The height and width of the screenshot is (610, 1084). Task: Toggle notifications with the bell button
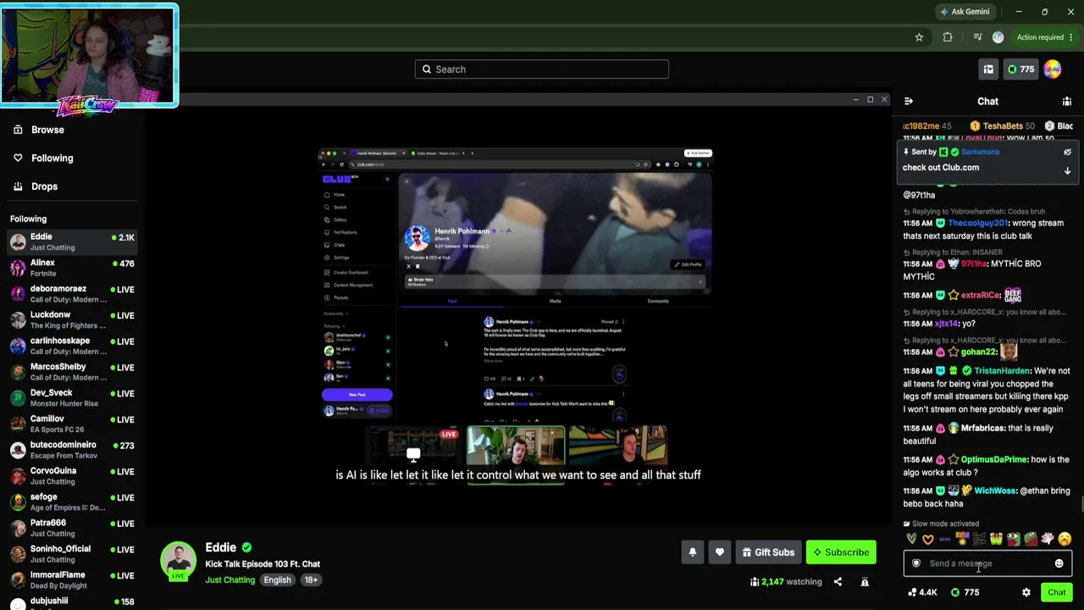[693, 552]
